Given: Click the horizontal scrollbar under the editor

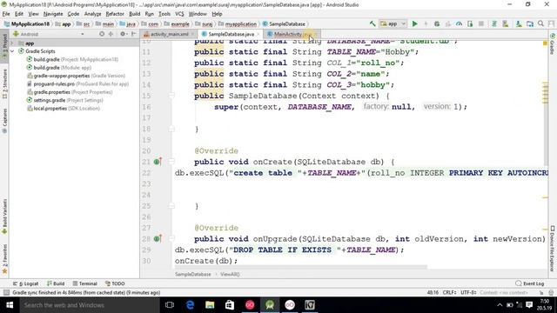Looking at the screenshot, I should click(301, 267).
